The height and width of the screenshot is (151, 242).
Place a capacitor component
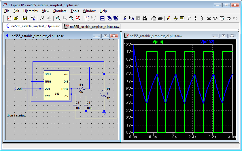(x=196, y=18)
